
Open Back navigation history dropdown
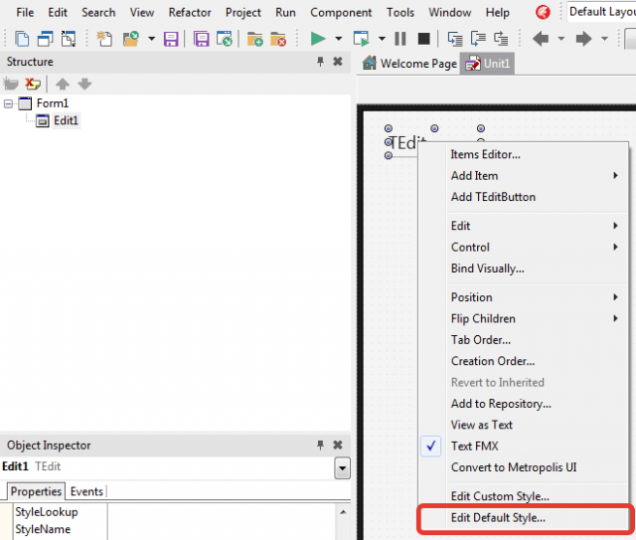(x=560, y=39)
